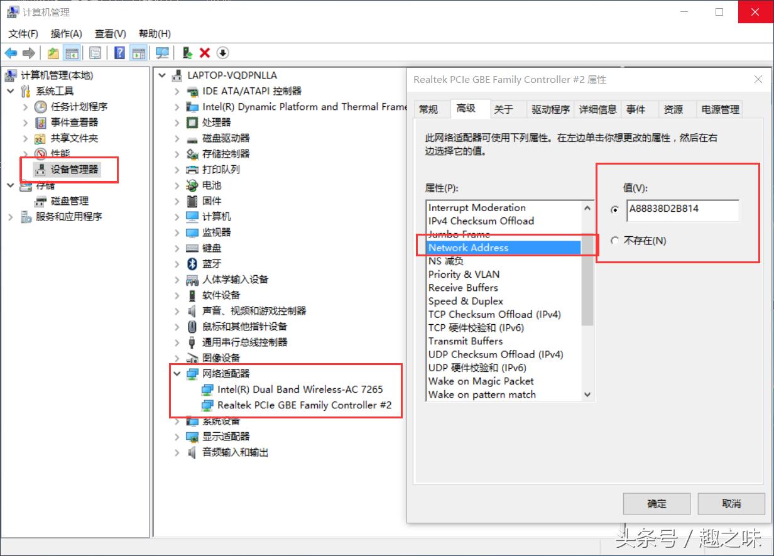The width and height of the screenshot is (774, 556).
Task: Select the 值(V) radio button
Action: pos(615,210)
